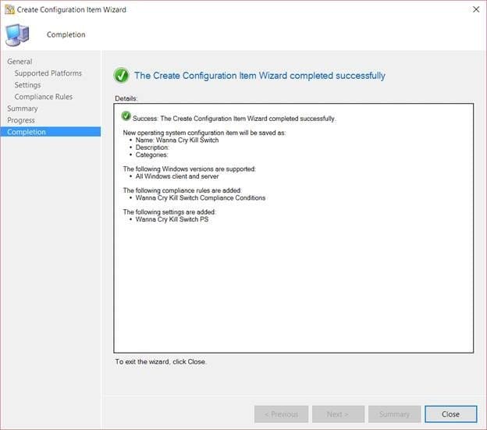Go to the Settings step
Viewport: 487px width, 430px height.
point(27,85)
